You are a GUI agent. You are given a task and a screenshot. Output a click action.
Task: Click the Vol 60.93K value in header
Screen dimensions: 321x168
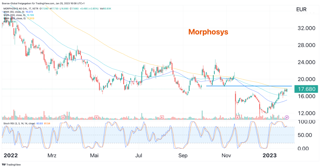click(x=105, y=8)
